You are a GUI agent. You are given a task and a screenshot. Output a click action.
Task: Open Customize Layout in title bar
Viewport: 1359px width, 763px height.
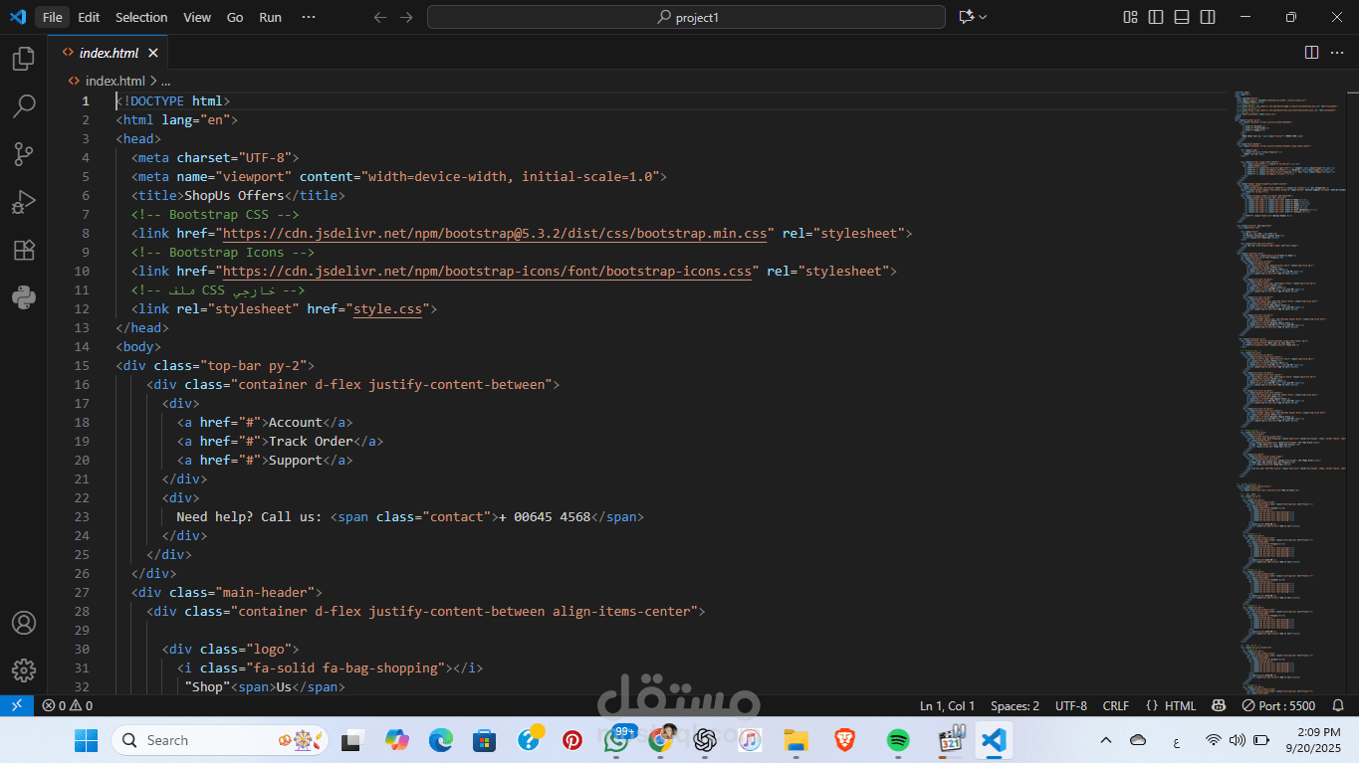point(1130,17)
